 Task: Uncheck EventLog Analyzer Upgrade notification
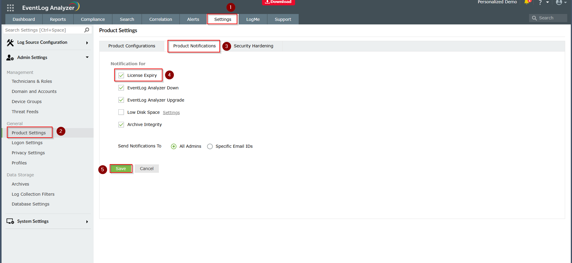tap(121, 100)
